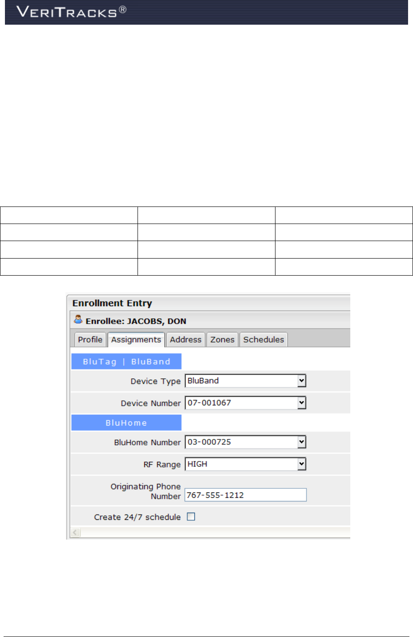Click the Enrollee: JACOBS, DON text

136,321
